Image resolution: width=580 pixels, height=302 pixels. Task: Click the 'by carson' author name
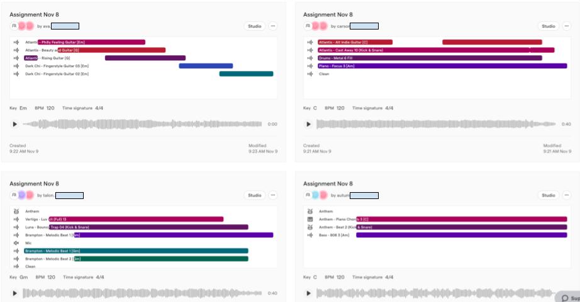tap(340, 26)
